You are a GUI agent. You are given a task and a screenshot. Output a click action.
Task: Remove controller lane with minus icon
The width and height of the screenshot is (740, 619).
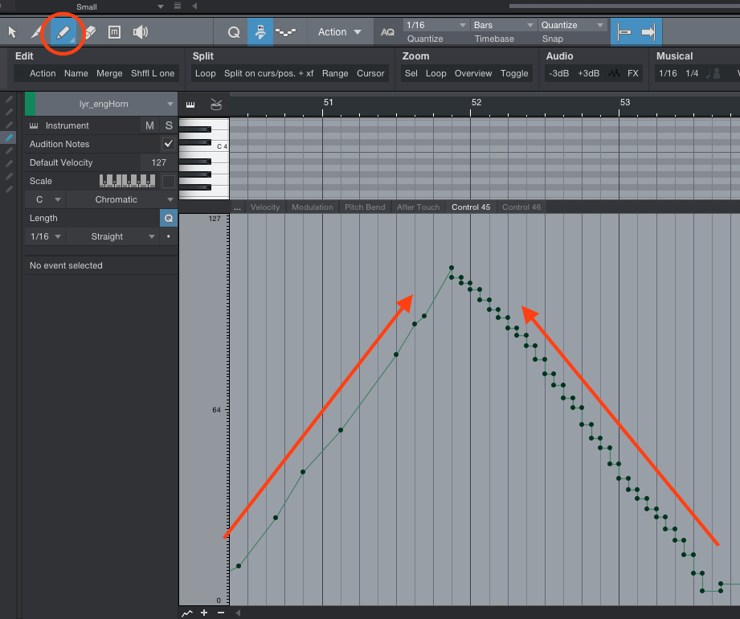tap(221, 613)
